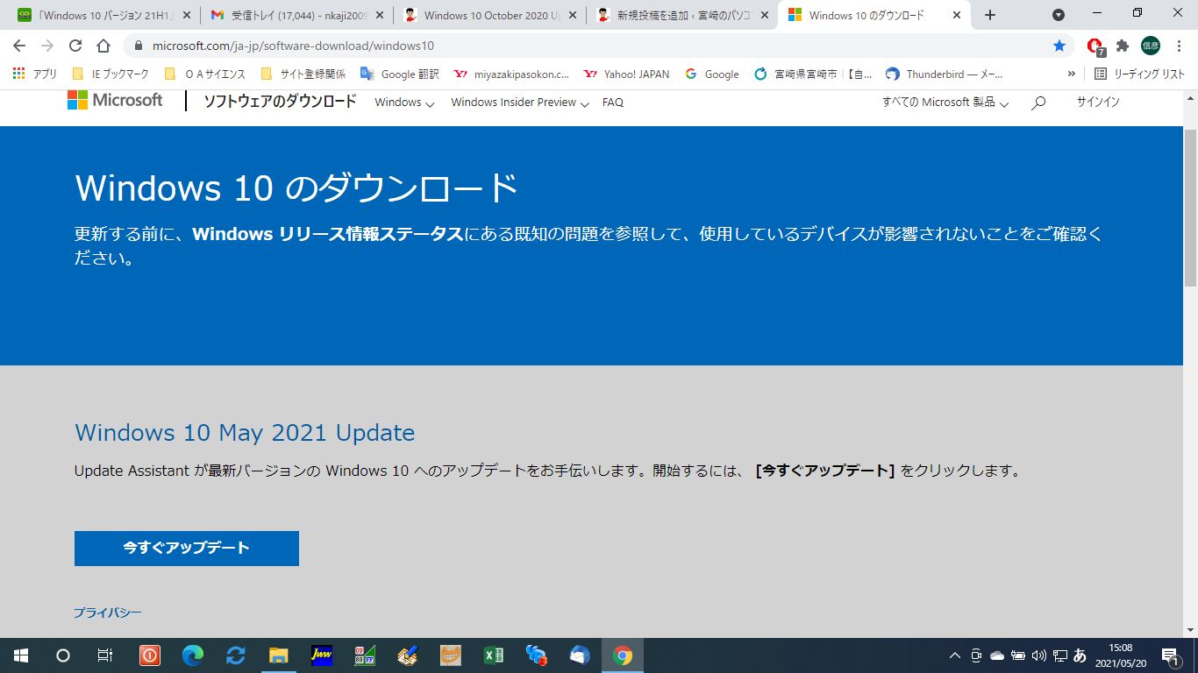The width and height of the screenshot is (1198, 673).
Task: Go back with the browser back arrow
Action: [19, 46]
